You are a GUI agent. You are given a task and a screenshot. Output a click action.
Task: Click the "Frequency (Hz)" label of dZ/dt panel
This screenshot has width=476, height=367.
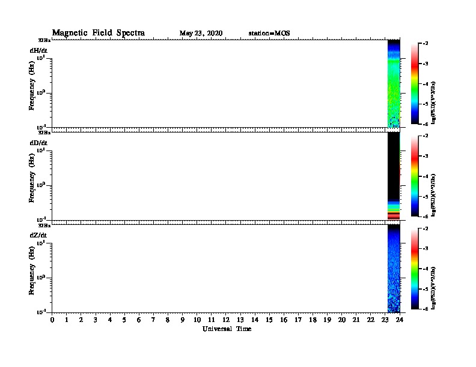32,270
